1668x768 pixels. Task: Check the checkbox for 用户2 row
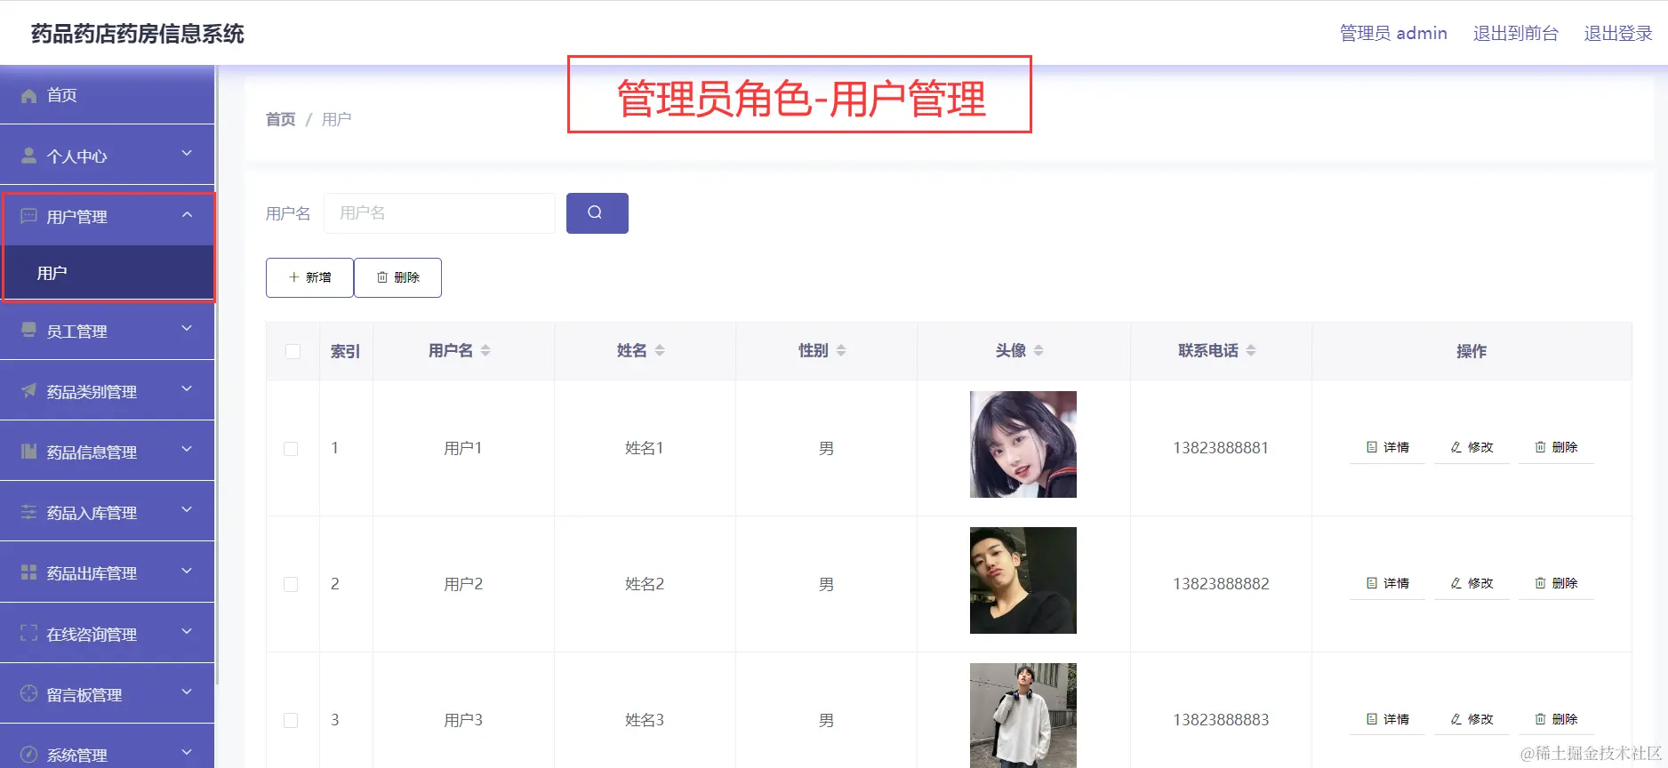pos(291,584)
